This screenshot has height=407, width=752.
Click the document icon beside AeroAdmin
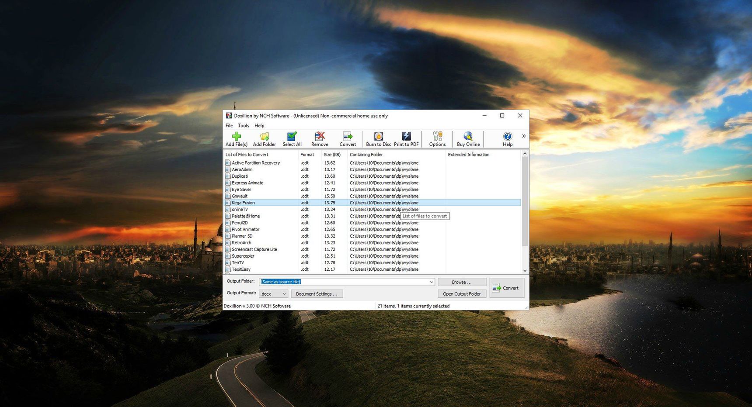pos(228,169)
